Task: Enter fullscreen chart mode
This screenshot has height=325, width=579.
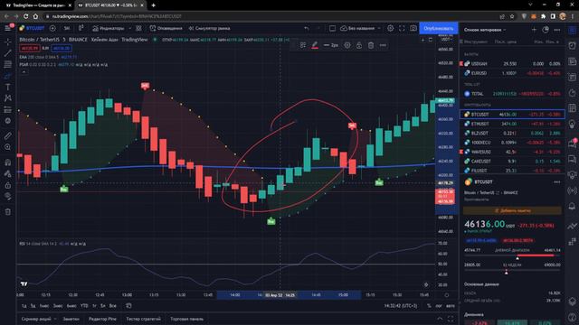Action: click(x=402, y=28)
